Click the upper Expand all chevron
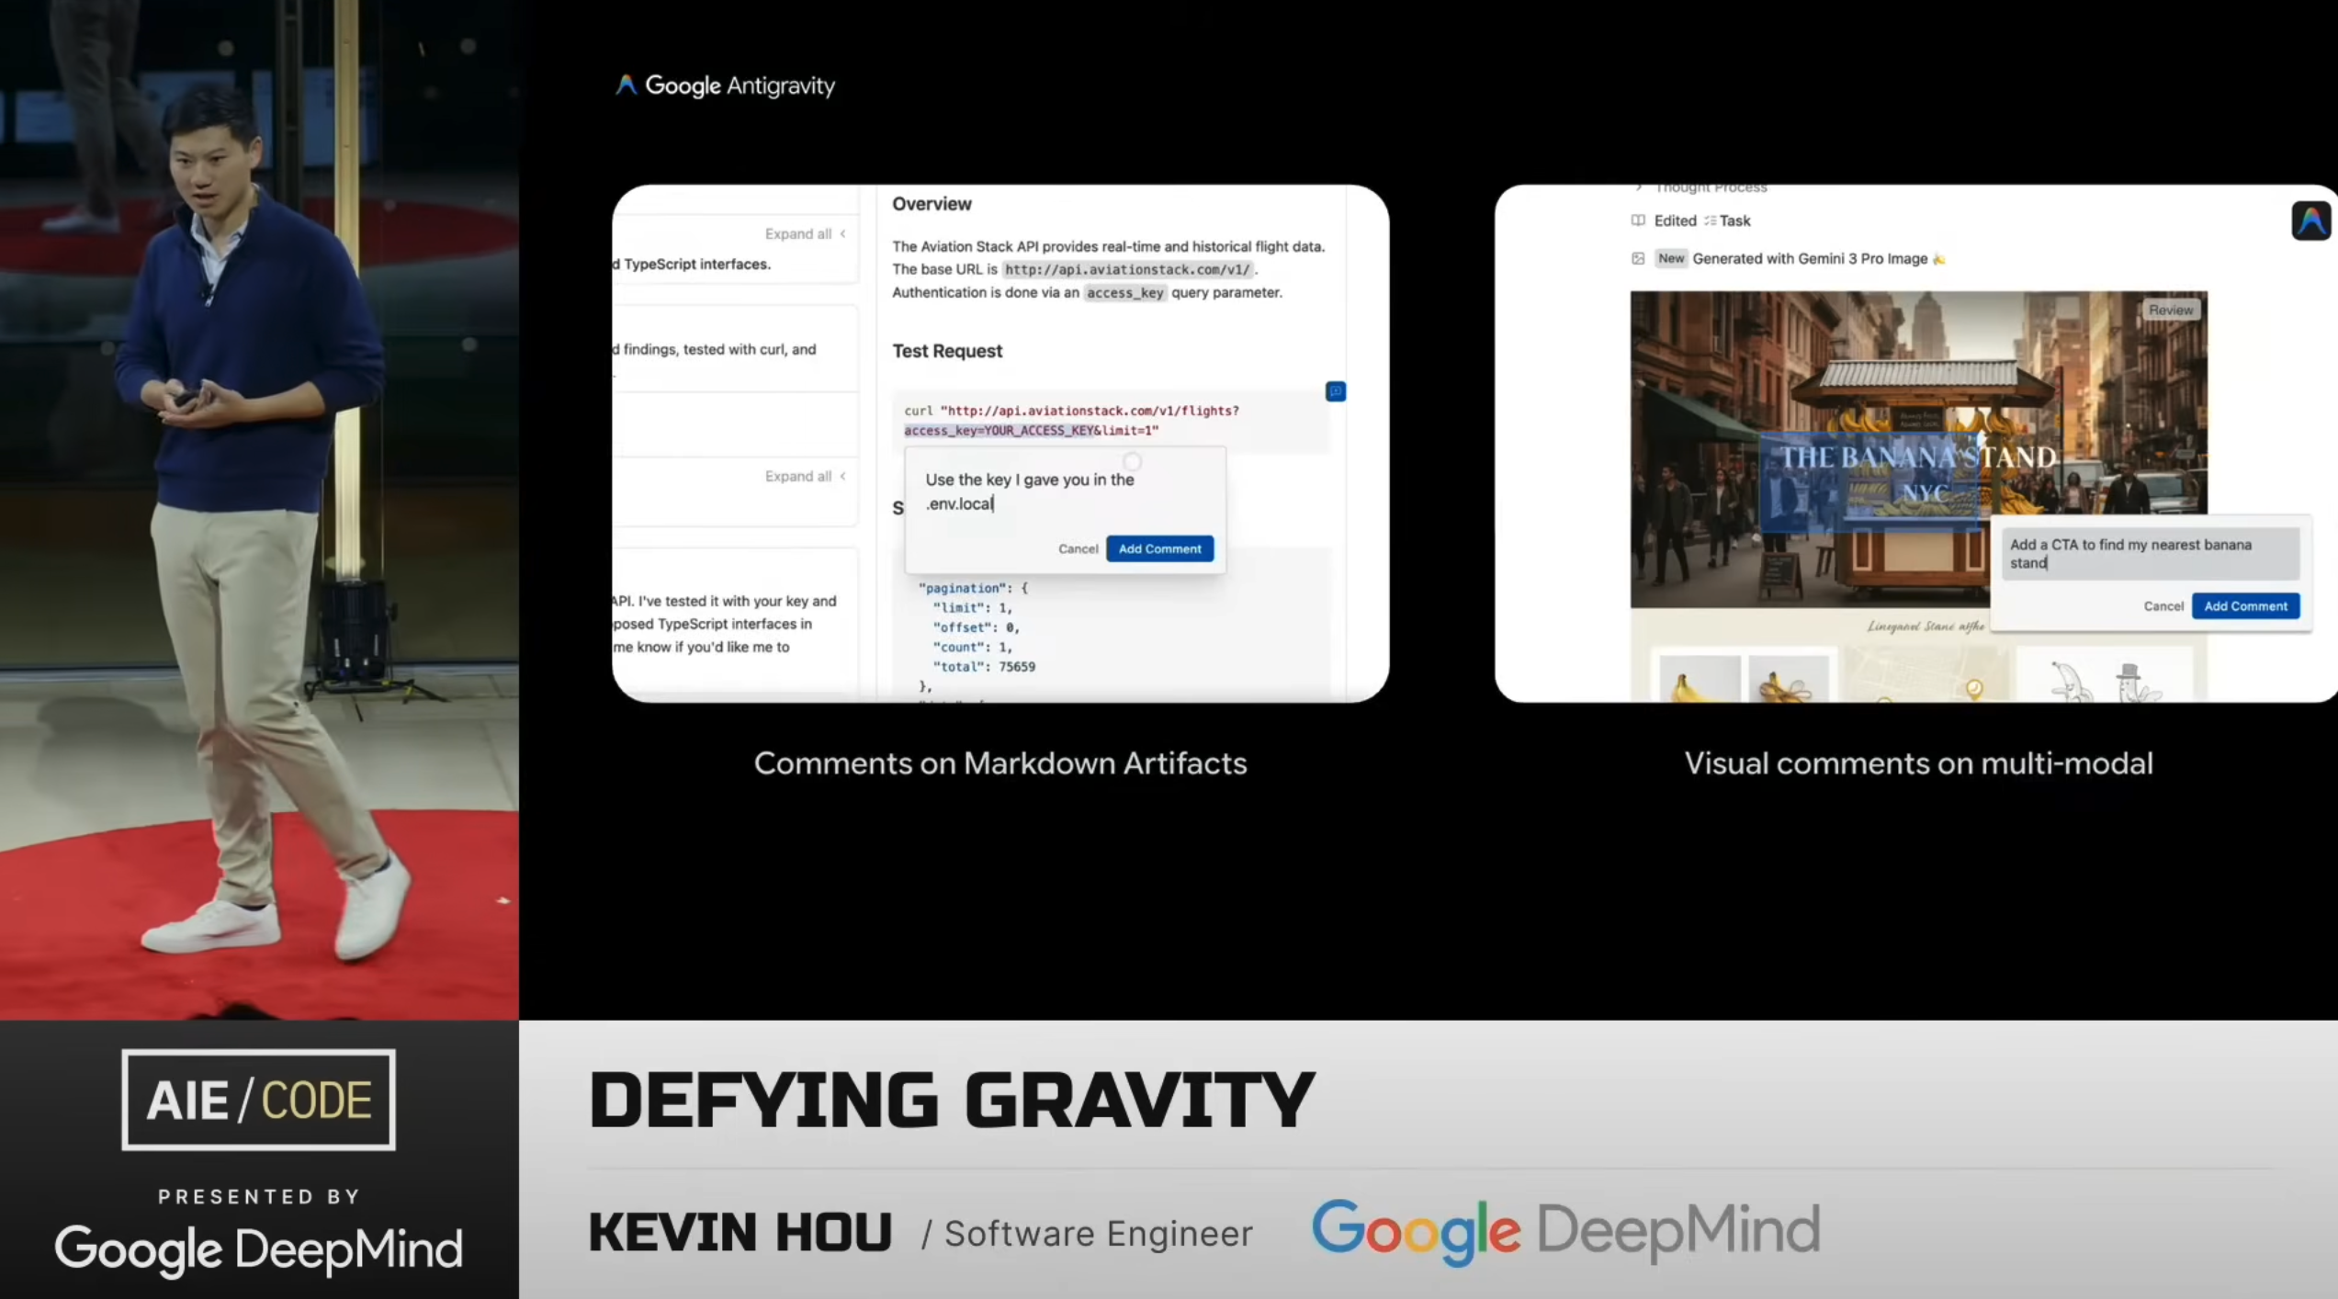2338x1299 pixels. pos(842,234)
